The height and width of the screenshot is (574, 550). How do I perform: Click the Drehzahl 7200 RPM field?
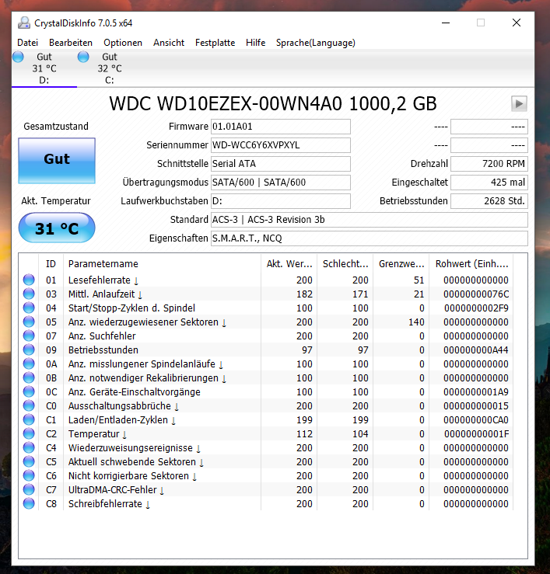[489, 164]
